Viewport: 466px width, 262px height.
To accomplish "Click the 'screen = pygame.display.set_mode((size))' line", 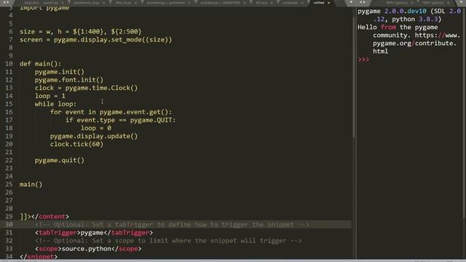I will coord(95,39).
